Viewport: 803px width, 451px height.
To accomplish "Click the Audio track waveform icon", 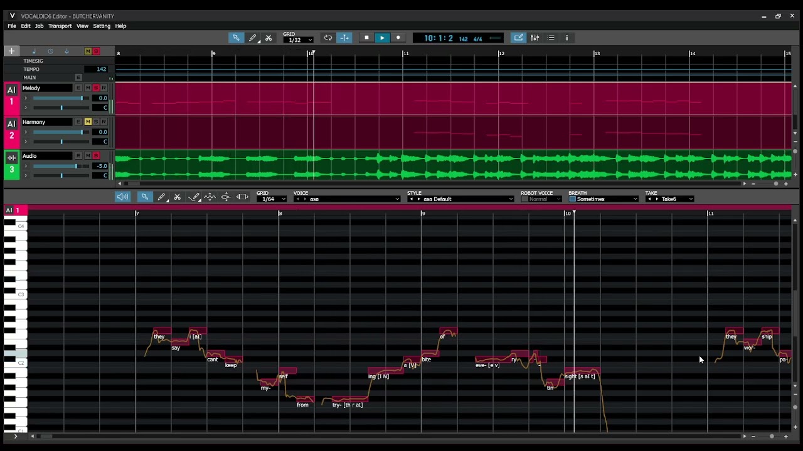I will tap(11, 158).
